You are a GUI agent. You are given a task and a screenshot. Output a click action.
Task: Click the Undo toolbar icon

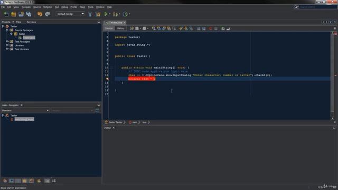coord(40,14)
